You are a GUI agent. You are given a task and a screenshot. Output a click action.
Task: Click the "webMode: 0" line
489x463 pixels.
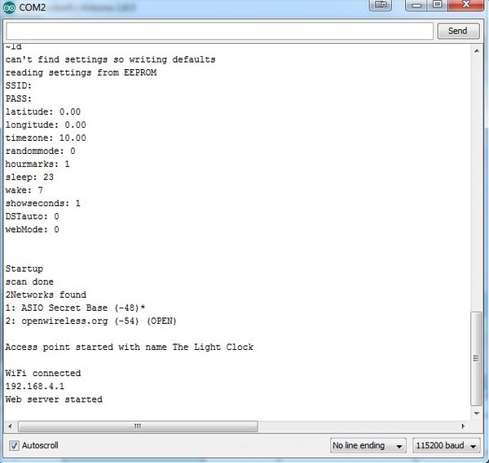click(x=32, y=229)
